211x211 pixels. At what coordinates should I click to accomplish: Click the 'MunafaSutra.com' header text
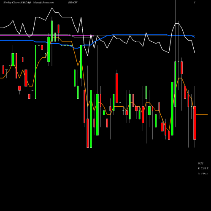43,3
